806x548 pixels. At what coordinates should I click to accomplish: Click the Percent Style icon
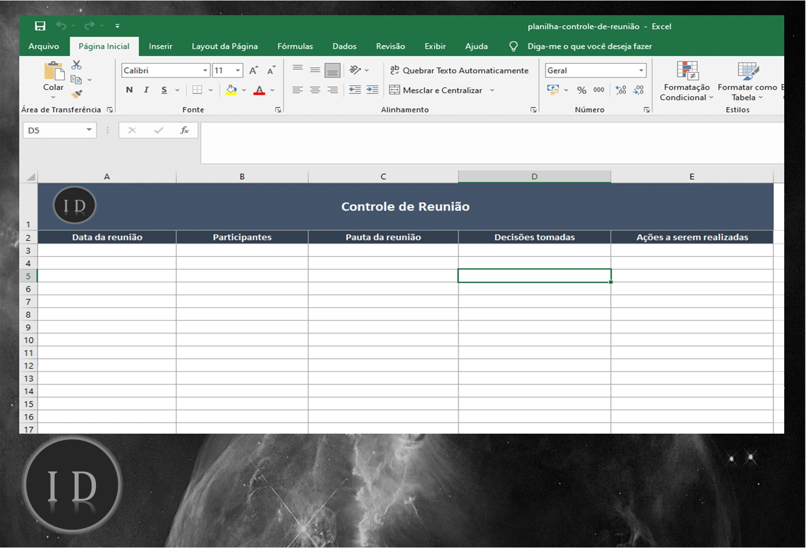click(582, 90)
